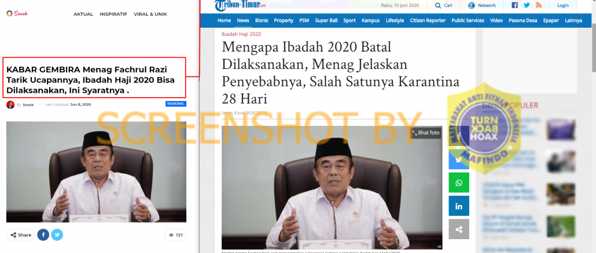The image size is (596, 253).
Task: Click the Sosok author avatar
Action: pos(10,105)
